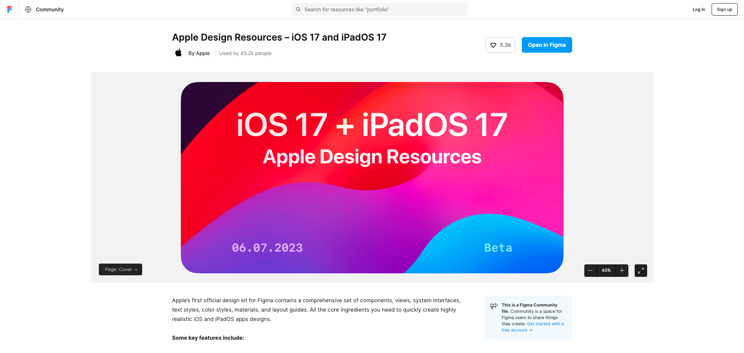
Task: Click the Apple Design Resources page title
Action: (279, 37)
